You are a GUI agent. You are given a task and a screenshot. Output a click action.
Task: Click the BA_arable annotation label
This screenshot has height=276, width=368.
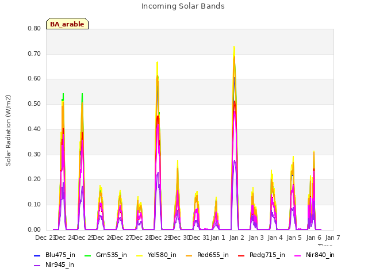pyautogui.click(x=67, y=24)
